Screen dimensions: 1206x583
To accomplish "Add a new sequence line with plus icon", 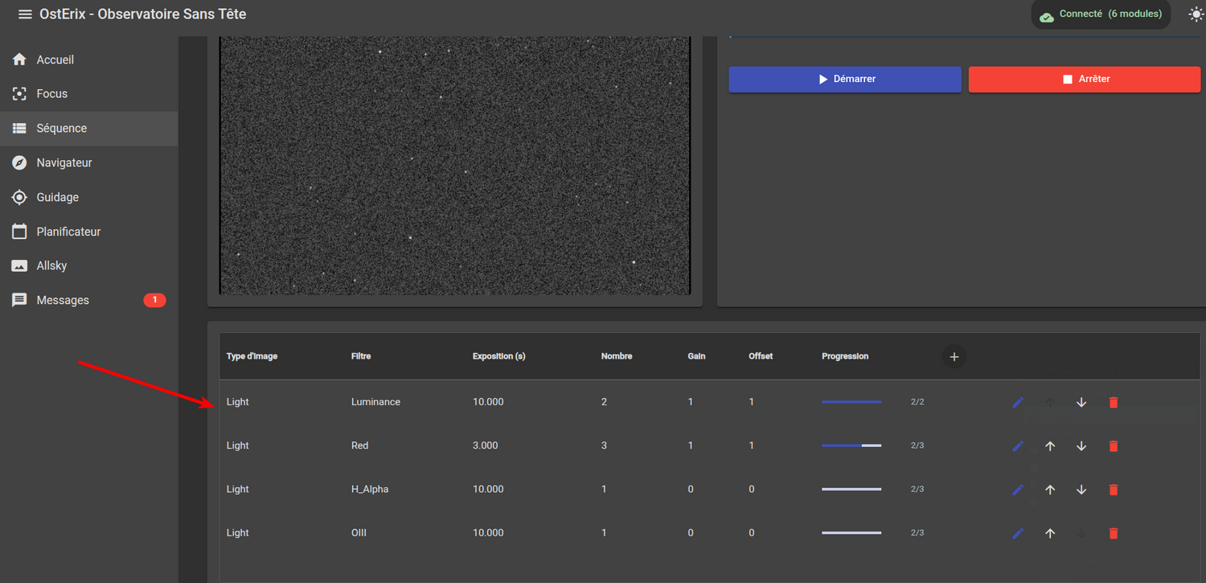I will (954, 357).
